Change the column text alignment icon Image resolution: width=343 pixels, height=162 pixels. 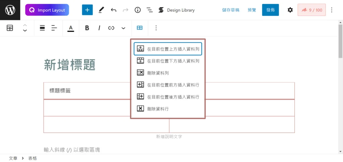54,28
